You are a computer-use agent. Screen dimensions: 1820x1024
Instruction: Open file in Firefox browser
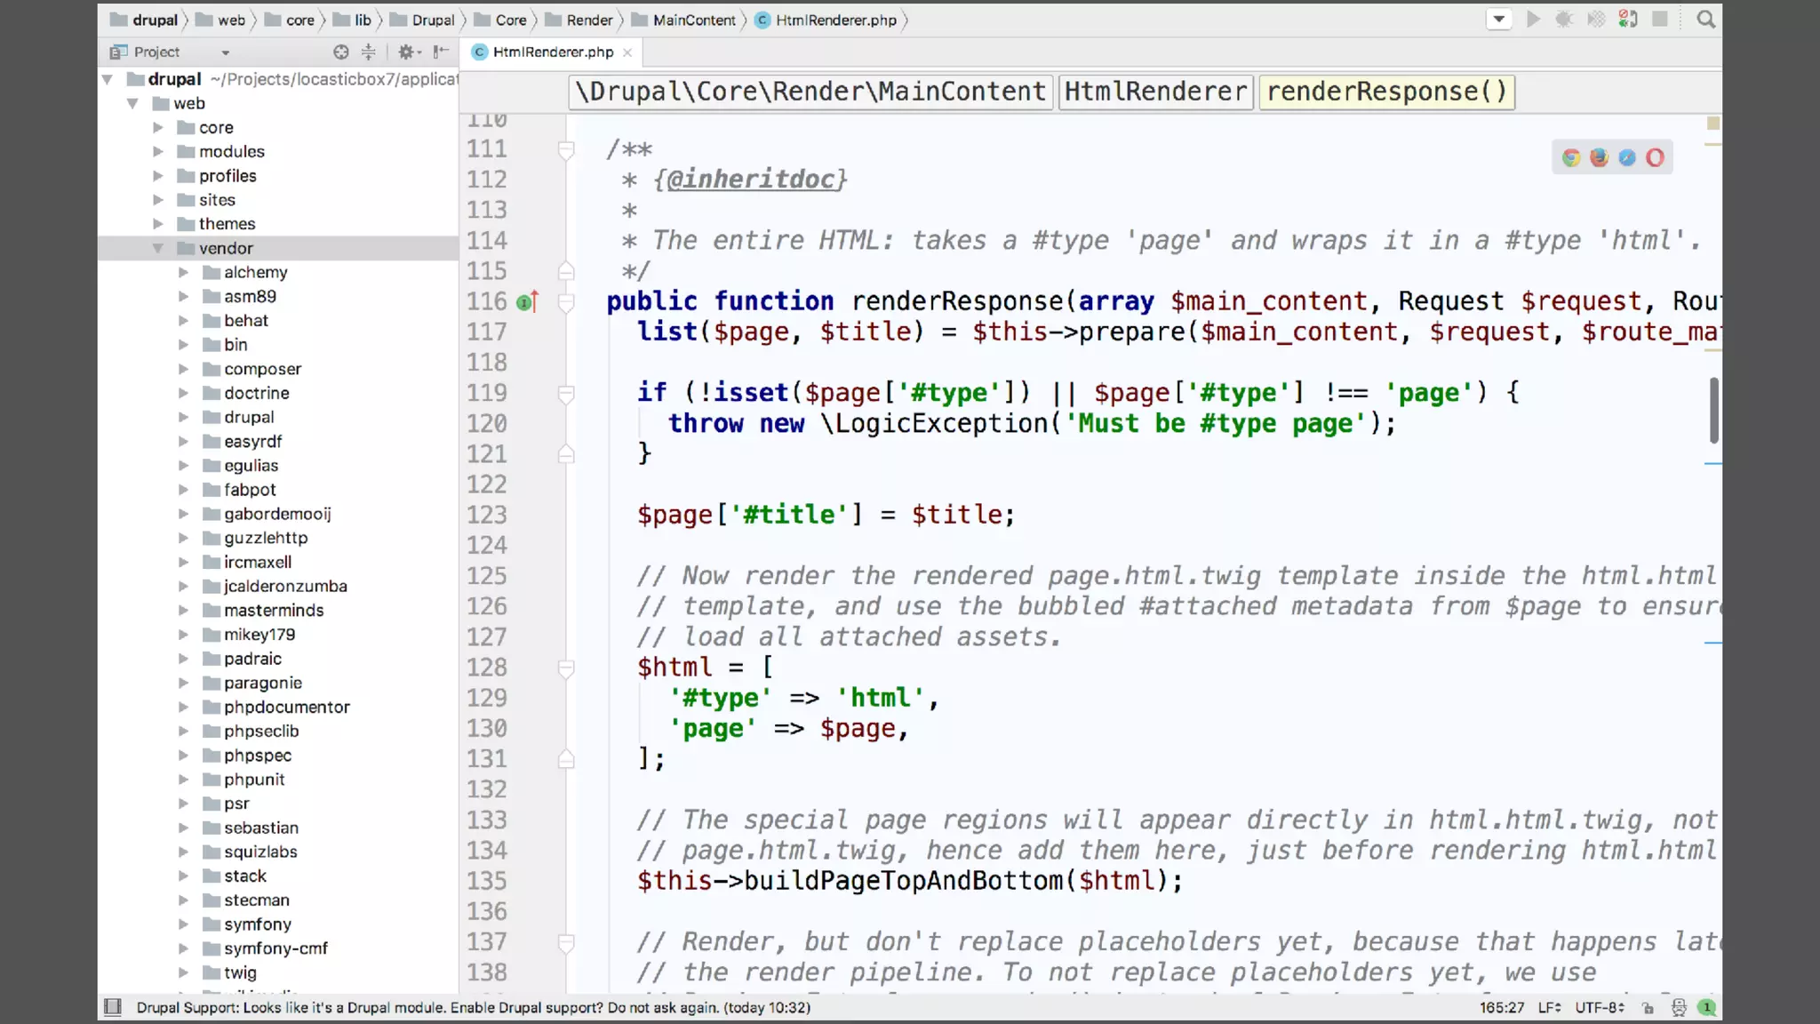pos(1599,157)
